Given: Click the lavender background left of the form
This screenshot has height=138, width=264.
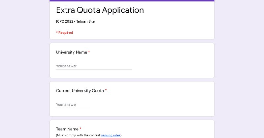Looking at the screenshot, I should [25, 69].
